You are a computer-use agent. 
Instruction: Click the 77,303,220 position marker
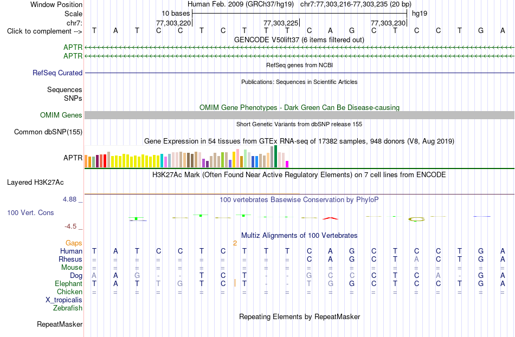174,23
